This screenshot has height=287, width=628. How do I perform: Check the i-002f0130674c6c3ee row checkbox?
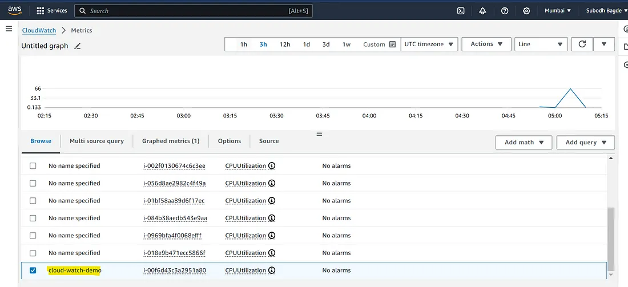coord(33,165)
